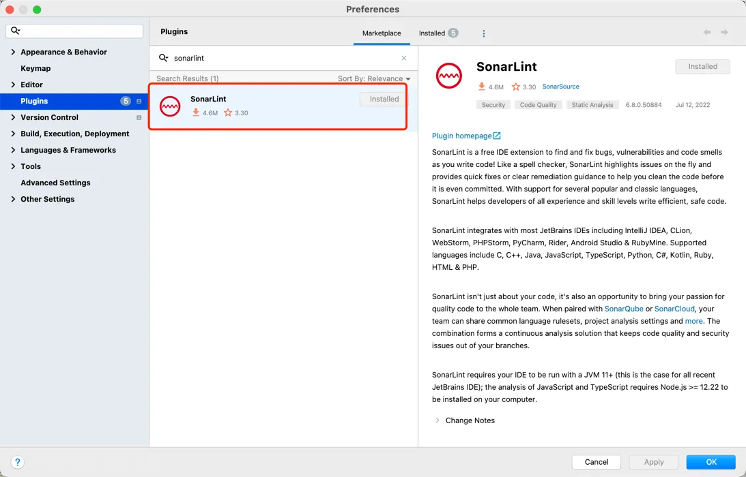Click the green zoom window button
The height and width of the screenshot is (477, 746).
coord(37,10)
